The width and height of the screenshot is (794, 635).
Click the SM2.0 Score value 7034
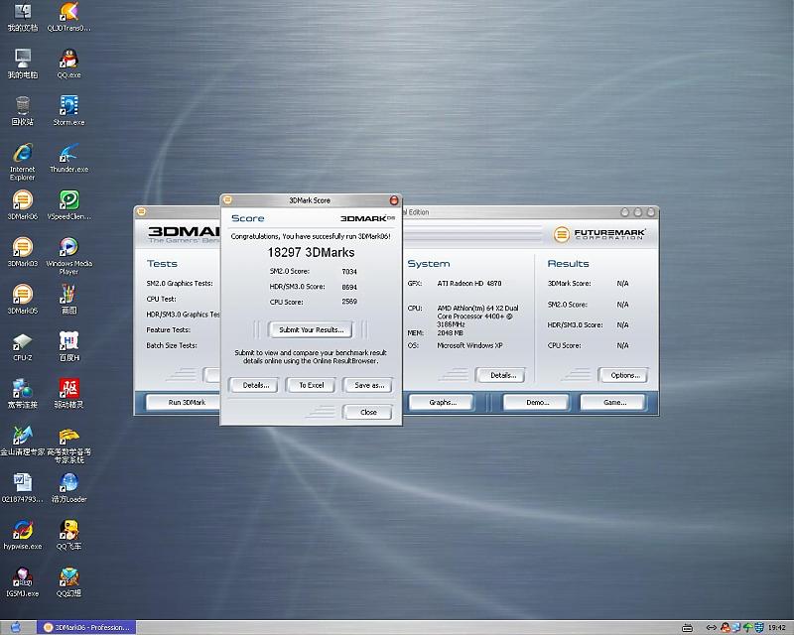pos(349,272)
